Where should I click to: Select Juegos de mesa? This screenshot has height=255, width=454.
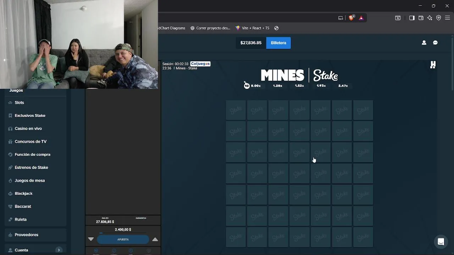click(x=29, y=180)
